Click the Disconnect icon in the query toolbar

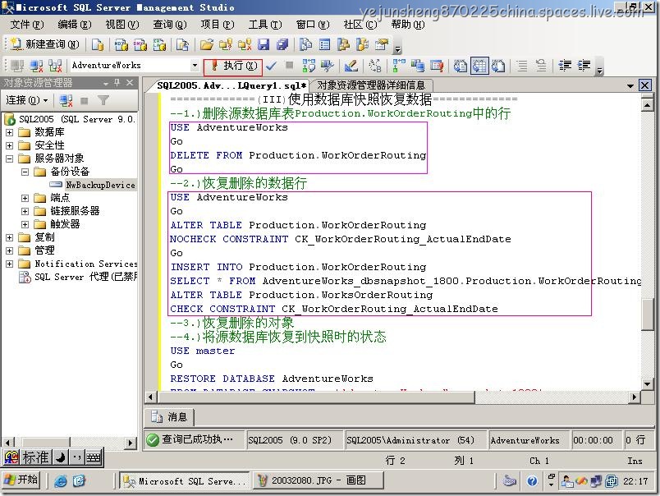[36, 66]
